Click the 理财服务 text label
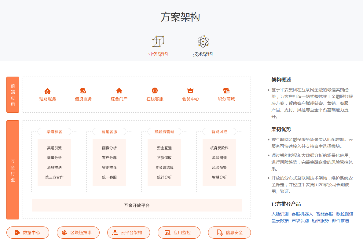Image resolution: width=363 pixels, height=246 pixels. [x=47, y=99]
